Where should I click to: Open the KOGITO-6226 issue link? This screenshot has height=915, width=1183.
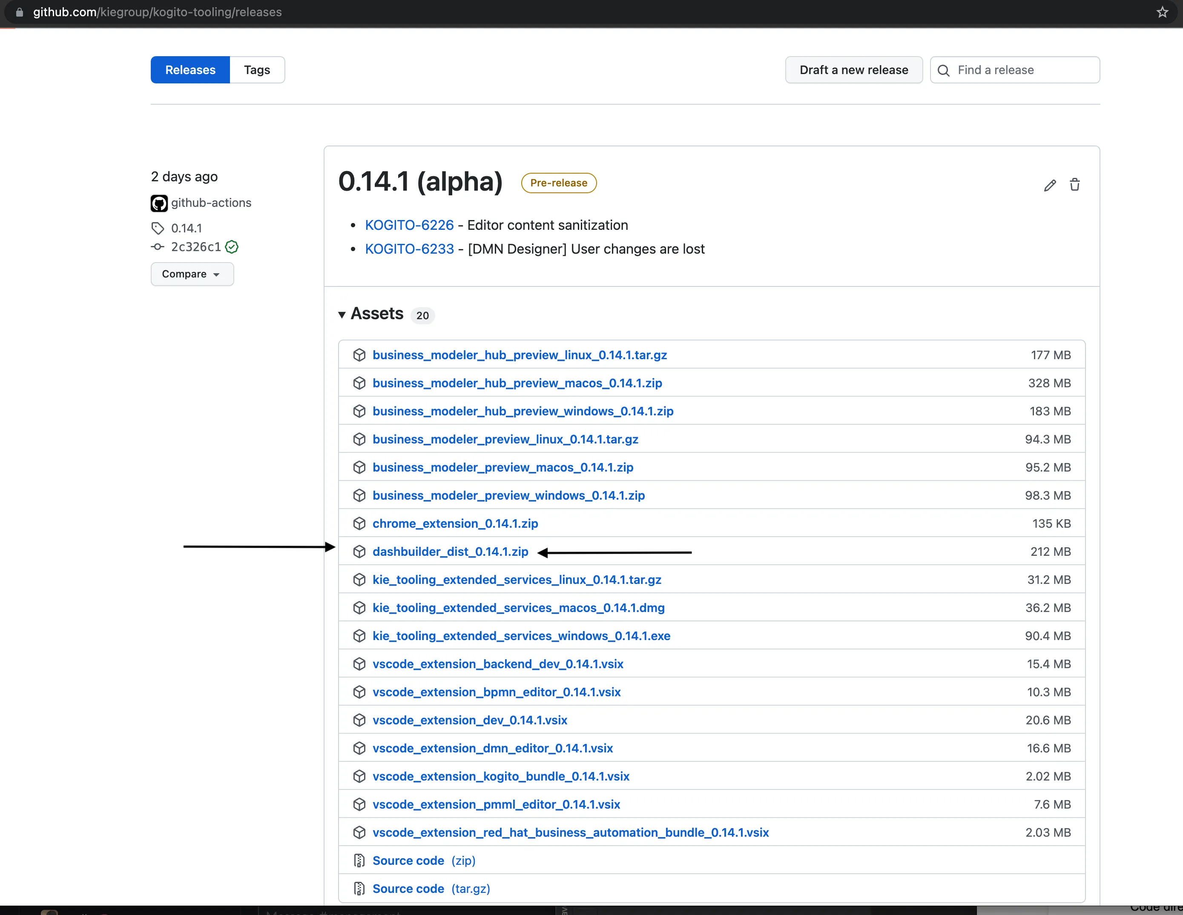[409, 225]
